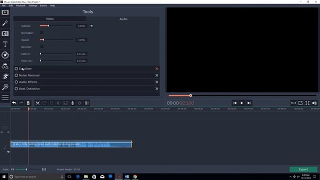Switch preview to full screen
The width and height of the screenshot is (320, 180).
[307, 103]
